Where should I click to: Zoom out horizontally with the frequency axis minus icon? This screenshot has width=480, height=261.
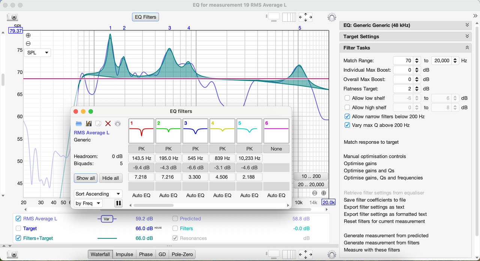point(315,193)
